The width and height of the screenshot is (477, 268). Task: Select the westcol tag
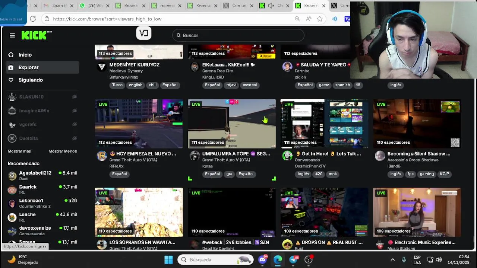[x=250, y=85]
